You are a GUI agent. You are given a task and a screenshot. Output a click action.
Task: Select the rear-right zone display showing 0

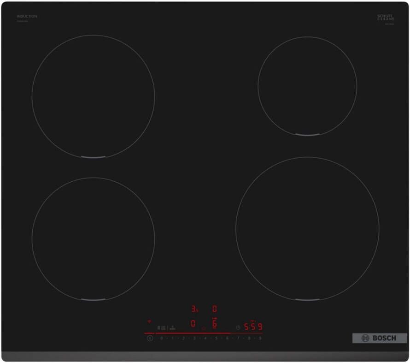pyautogui.click(x=214, y=309)
